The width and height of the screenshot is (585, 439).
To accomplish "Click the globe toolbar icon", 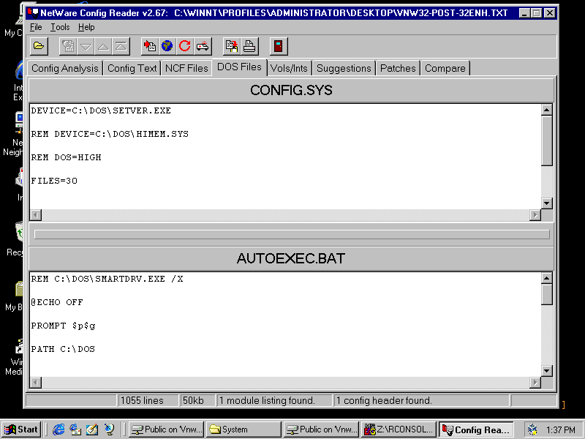I will tap(167, 46).
